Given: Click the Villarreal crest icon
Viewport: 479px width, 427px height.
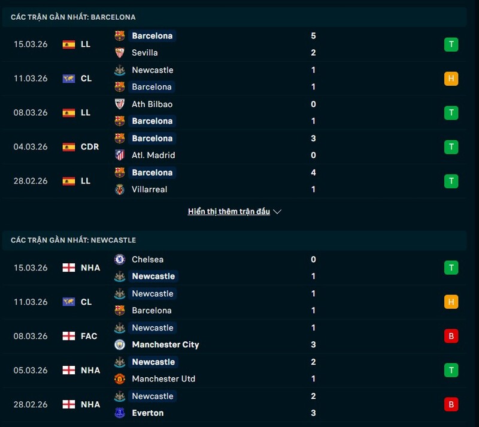Looking at the screenshot, I should click(120, 190).
